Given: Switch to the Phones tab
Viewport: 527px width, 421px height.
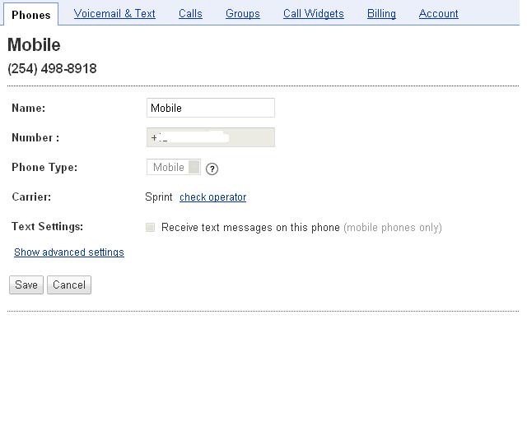Looking at the screenshot, I should click(31, 15).
